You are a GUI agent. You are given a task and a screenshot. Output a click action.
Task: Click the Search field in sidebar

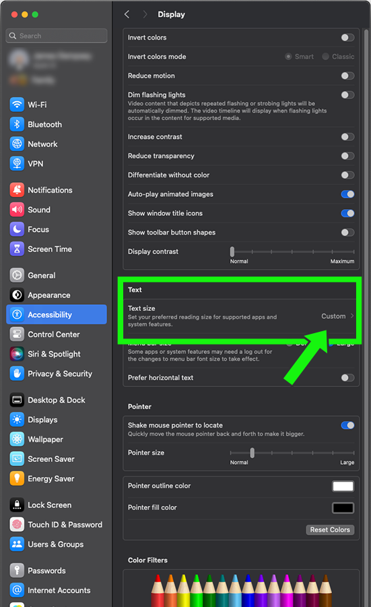(57, 36)
